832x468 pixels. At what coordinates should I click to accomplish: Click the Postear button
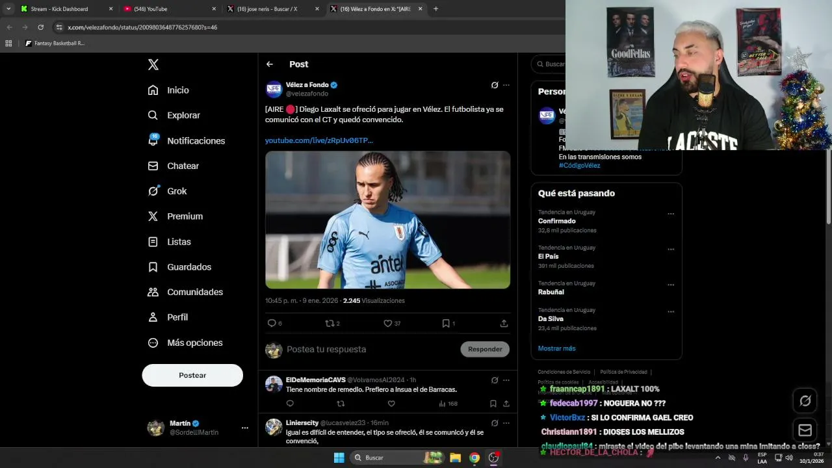[x=192, y=375]
